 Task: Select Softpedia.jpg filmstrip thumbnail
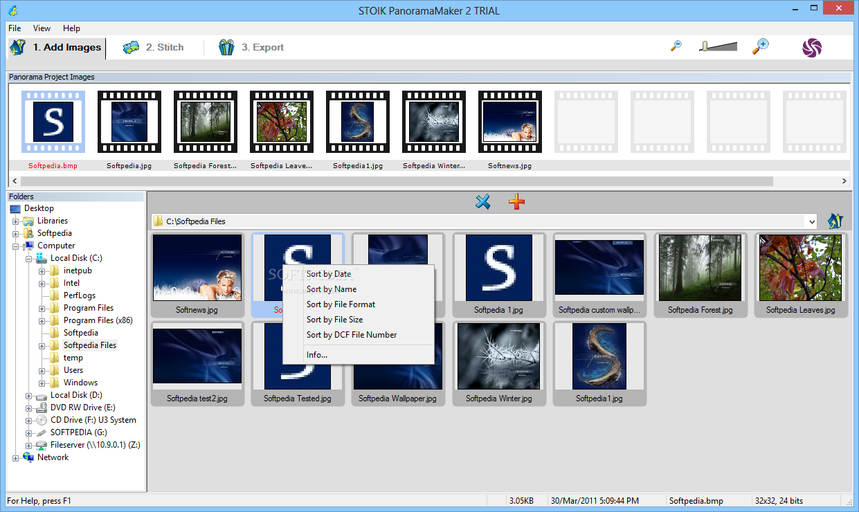pos(129,122)
